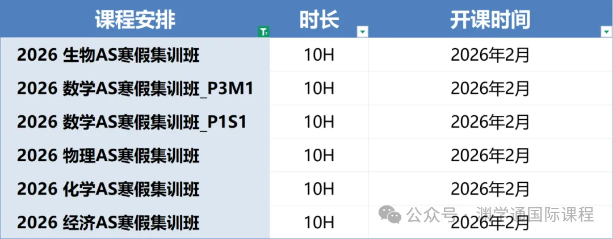613x239 pixels.
Task: Select the 10H cell in the 物理 row
Action: click(319, 155)
